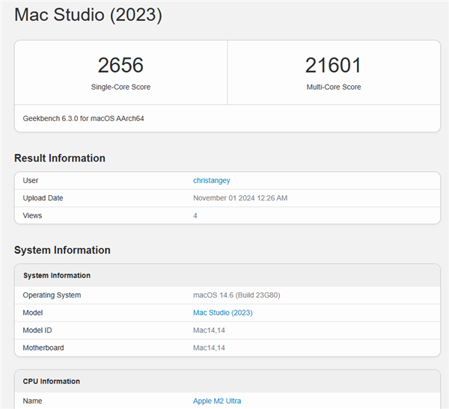Viewport: 449px width, 409px height.
Task: Click the Single-Core Score label
Action: point(120,87)
